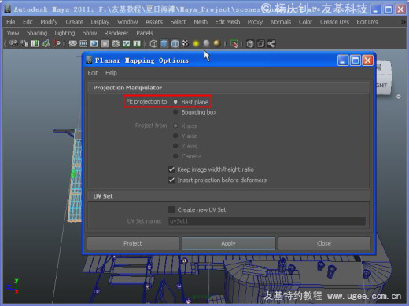Click the view cube in the viewport

[x=384, y=78]
